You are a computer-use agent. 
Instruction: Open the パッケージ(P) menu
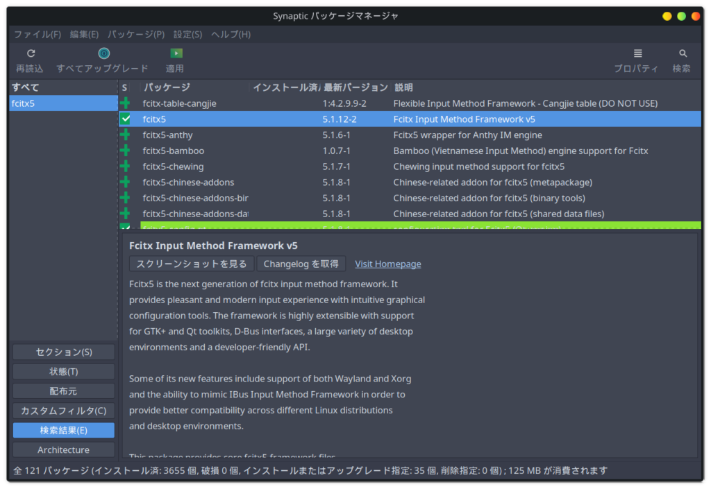[136, 33]
